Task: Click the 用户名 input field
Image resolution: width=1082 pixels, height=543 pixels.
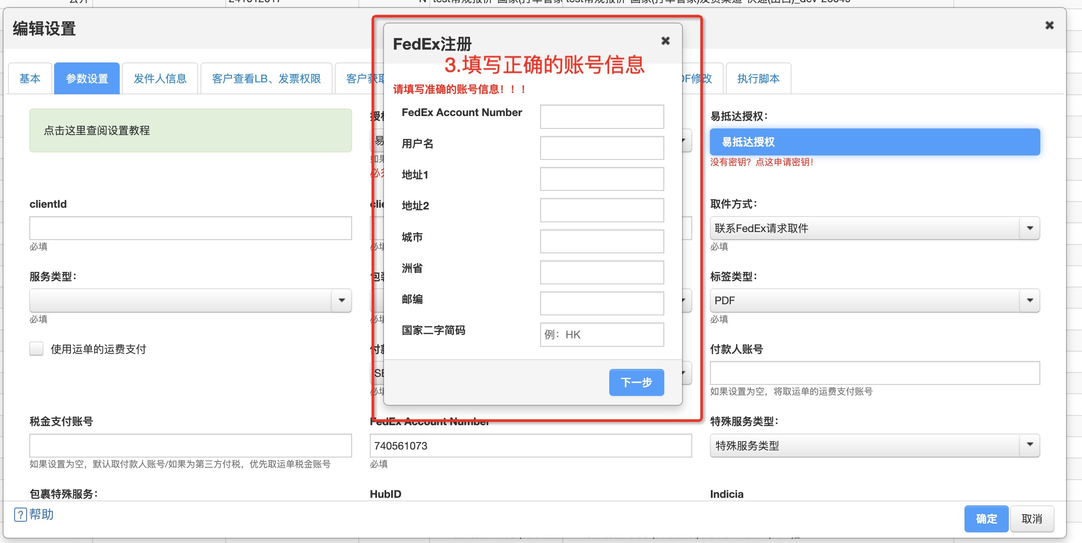Action: pyautogui.click(x=602, y=147)
